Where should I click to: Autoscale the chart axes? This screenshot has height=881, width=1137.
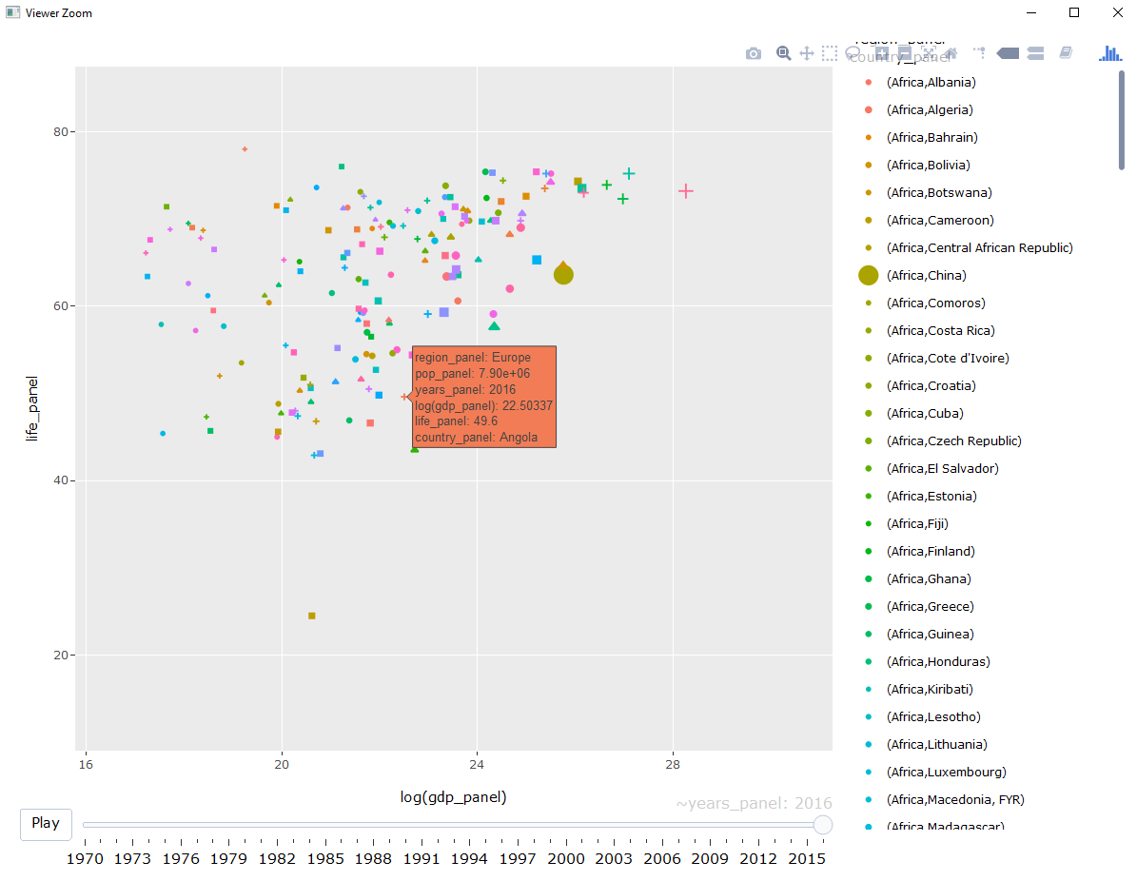click(927, 53)
